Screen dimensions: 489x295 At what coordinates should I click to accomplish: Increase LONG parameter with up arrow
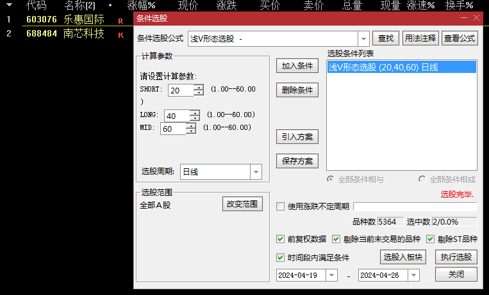coord(195,113)
